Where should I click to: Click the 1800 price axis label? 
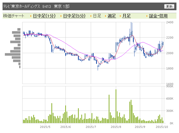tap(170, 69)
